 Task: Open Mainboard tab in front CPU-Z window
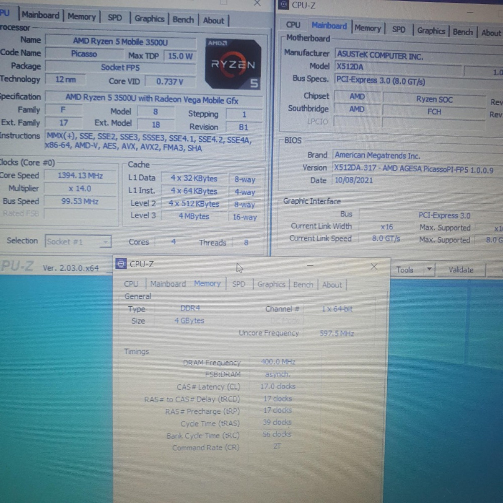coord(168,284)
